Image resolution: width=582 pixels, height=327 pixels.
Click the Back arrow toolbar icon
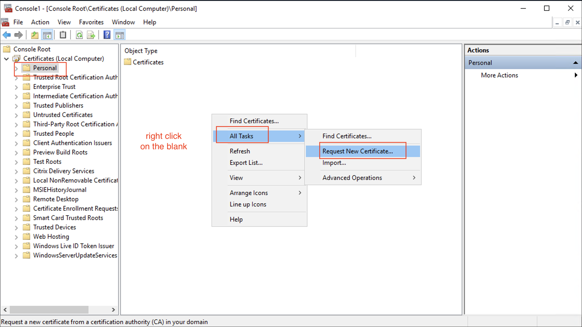pyautogui.click(x=7, y=35)
